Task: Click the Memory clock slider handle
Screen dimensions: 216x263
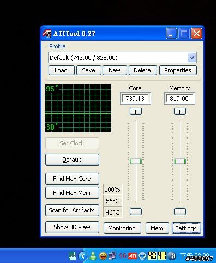Action: (180, 161)
